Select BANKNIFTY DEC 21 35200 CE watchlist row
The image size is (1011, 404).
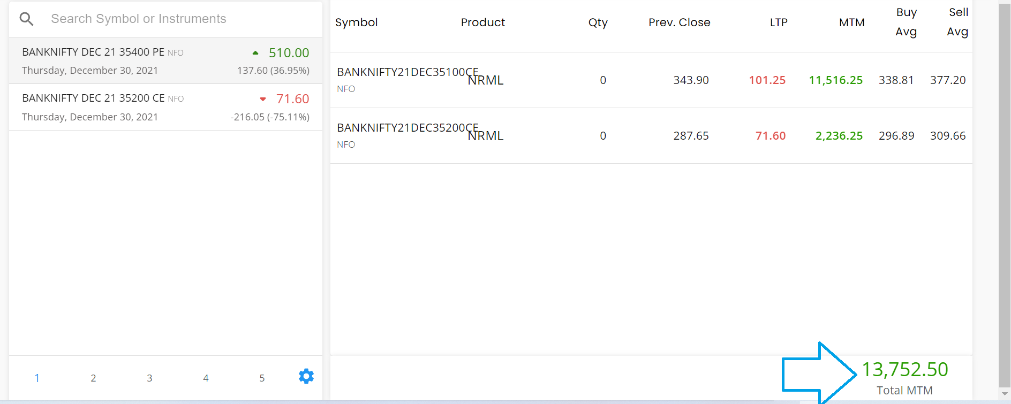point(166,107)
